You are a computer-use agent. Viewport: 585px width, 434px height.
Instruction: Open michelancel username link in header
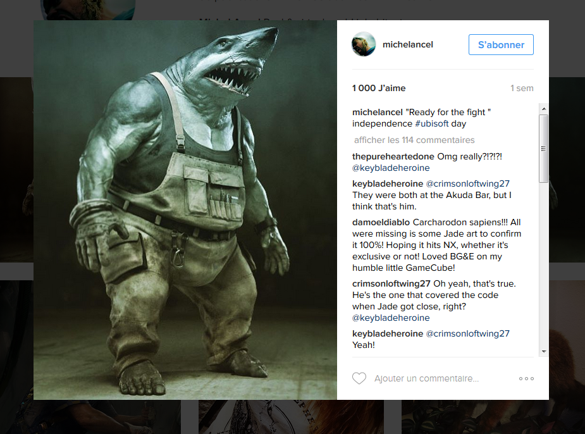pyautogui.click(x=408, y=45)
